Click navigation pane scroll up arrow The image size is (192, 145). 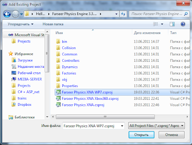(47, 32)
